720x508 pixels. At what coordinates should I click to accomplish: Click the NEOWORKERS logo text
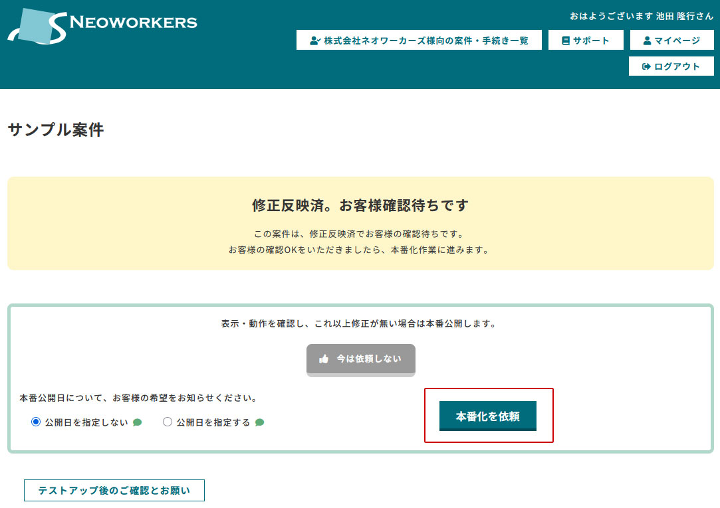[133, 23]
